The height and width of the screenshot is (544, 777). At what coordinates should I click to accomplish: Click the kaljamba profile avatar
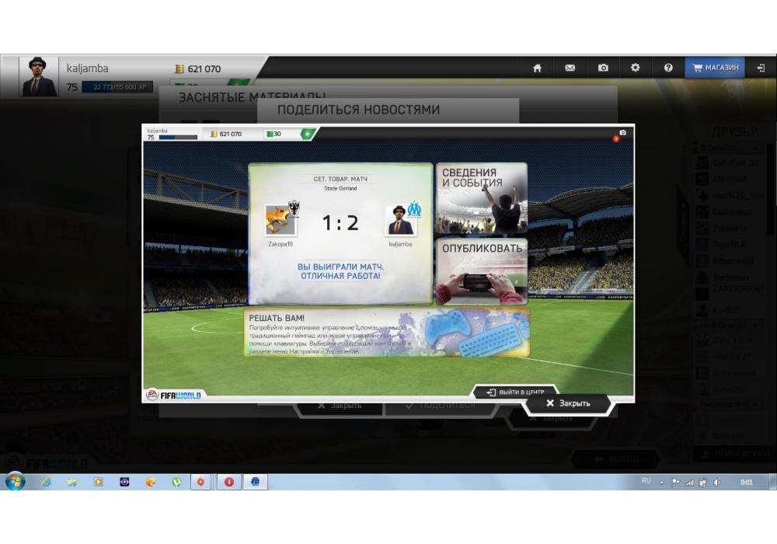[x=39, y=76]
